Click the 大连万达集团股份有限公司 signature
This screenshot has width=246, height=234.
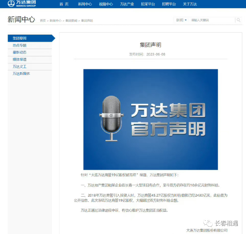[x=207, y=231]
